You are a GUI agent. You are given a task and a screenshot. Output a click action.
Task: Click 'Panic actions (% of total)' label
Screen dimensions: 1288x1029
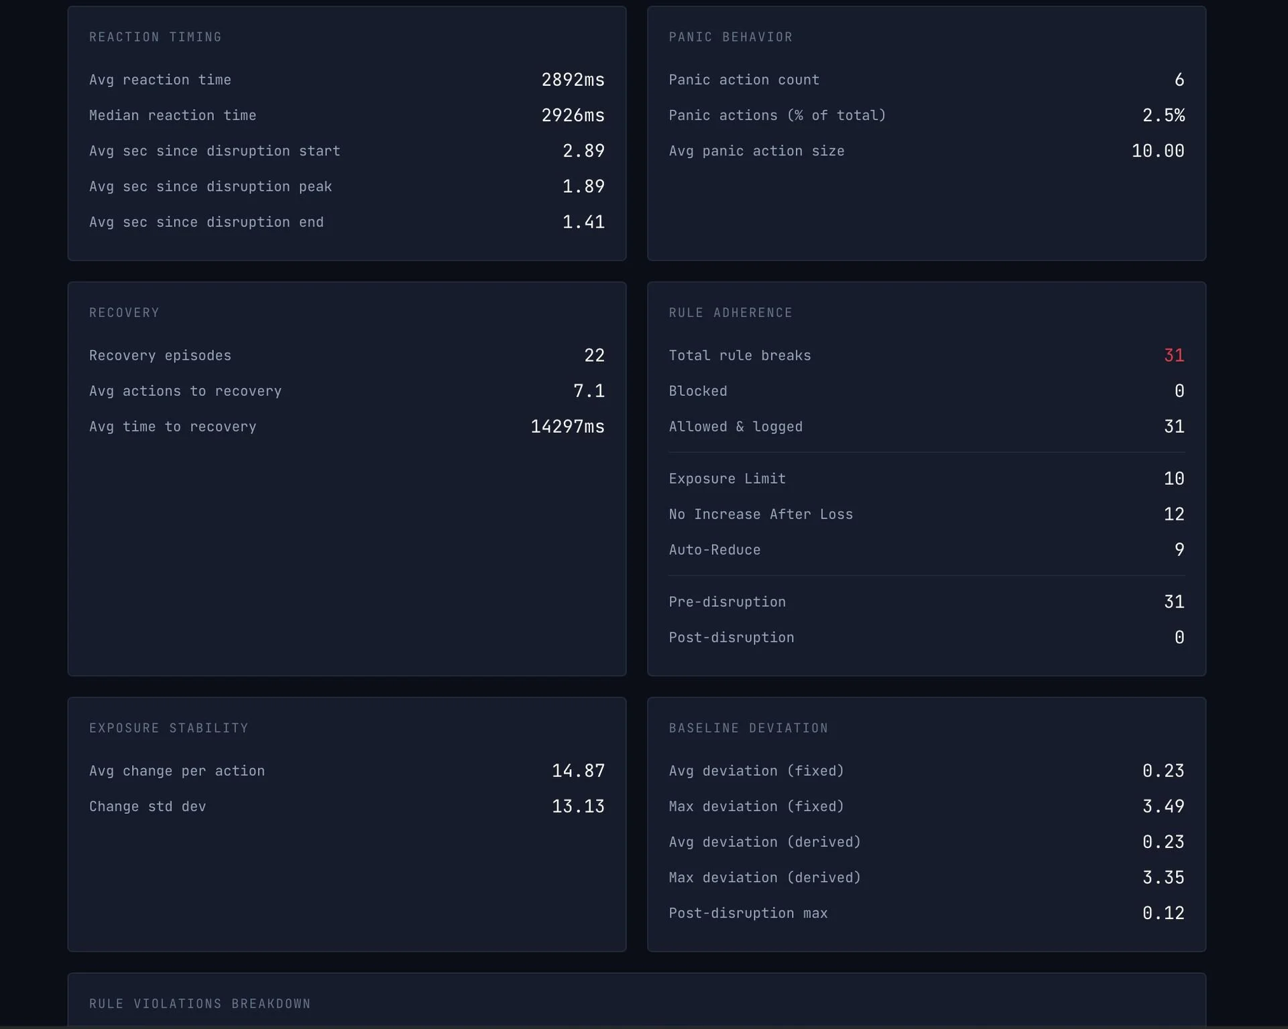tap(778, 115)
